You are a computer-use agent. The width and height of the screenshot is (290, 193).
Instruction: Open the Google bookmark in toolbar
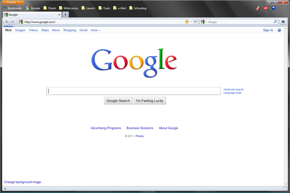(33, 8)
